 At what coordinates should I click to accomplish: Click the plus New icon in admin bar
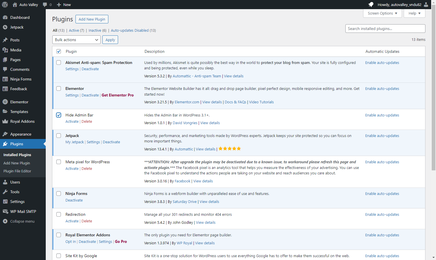[59, 5]
